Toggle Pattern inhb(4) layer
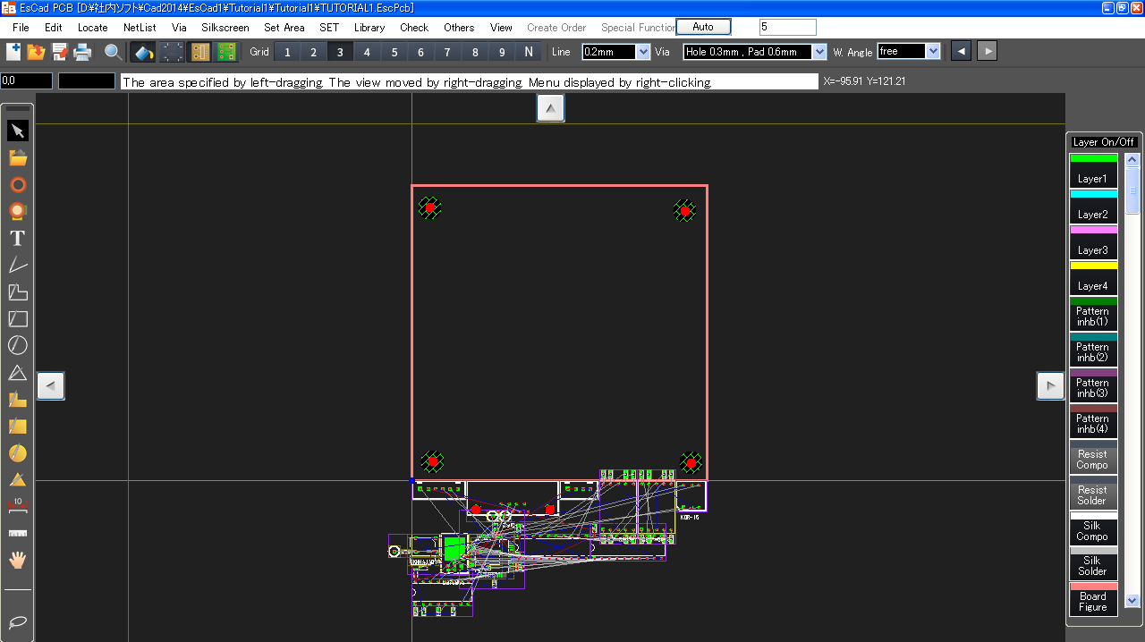The image size is (1145, 642). (x=1093, y=420)
